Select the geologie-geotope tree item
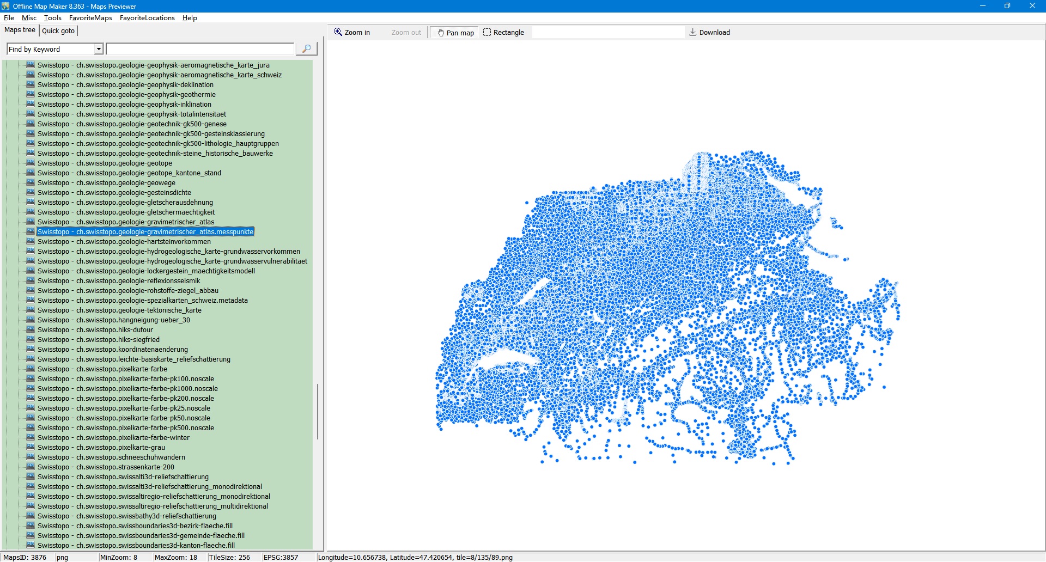The image size is (1046, 562). [x=105, y=163]
